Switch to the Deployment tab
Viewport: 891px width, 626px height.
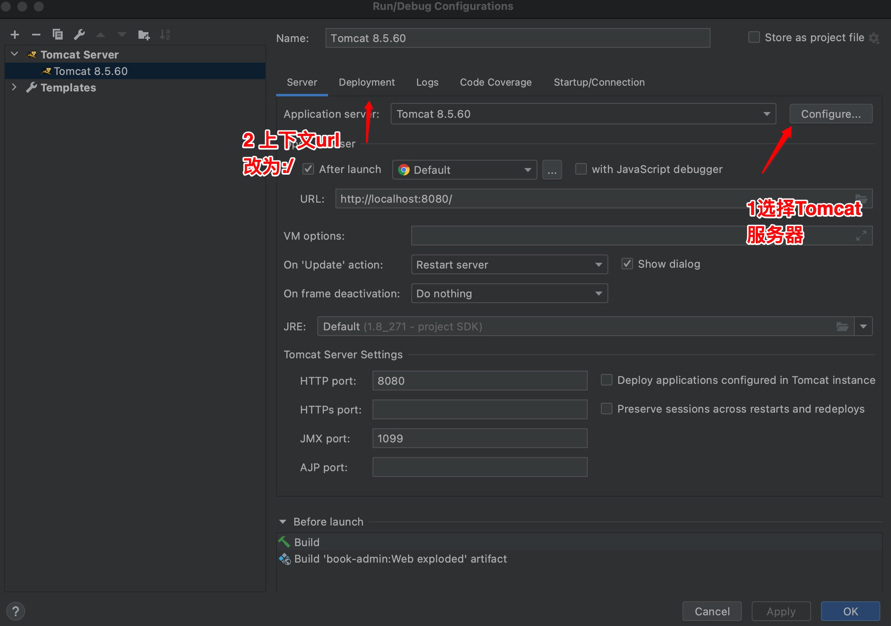(x=366, y=82)
